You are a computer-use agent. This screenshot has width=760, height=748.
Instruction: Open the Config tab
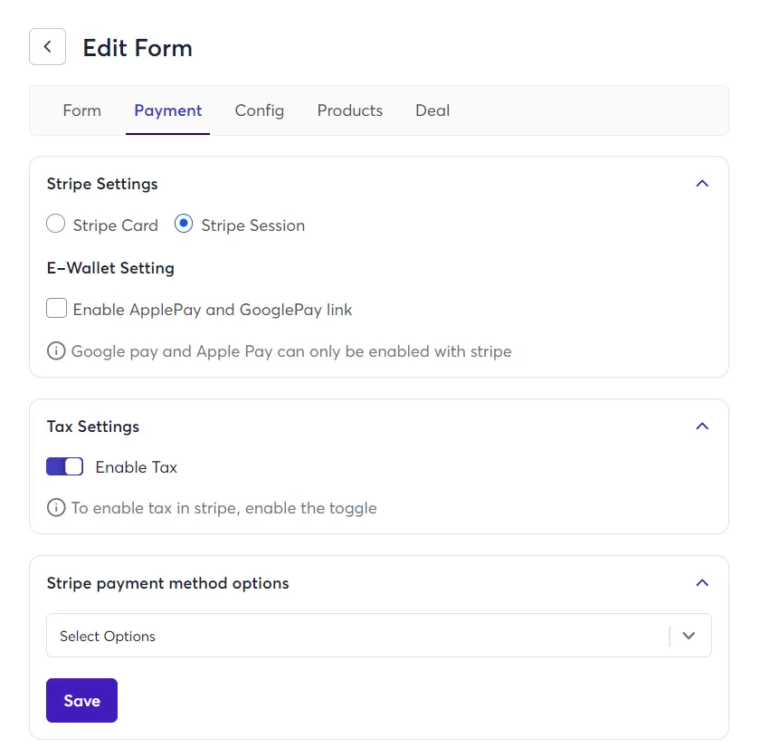(x=259, y=110)
